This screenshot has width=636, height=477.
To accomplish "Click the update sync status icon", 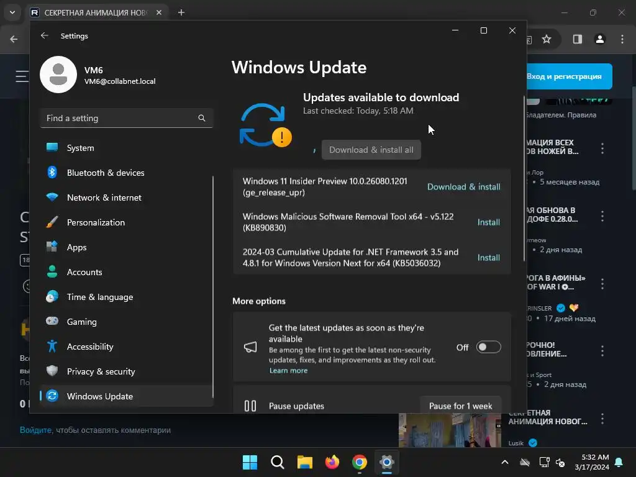I will 266,125.
